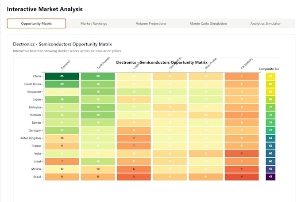
Task: Click the Composite Score column heading
Action: click(x=269, y=69)
